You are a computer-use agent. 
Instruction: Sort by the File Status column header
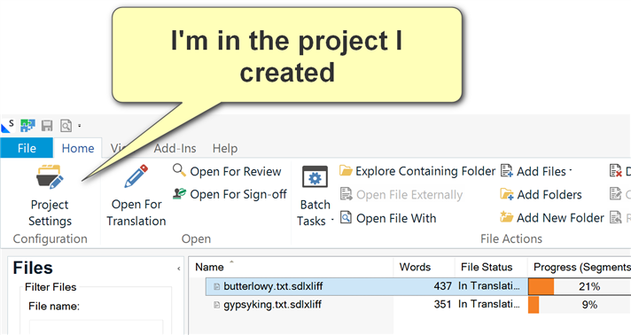491,267
